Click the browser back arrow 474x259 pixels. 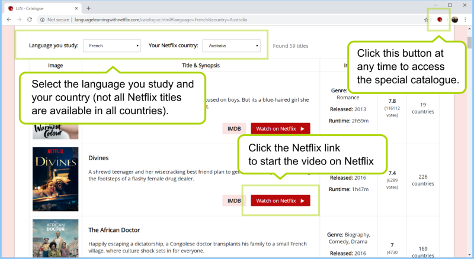coord(9,20)
